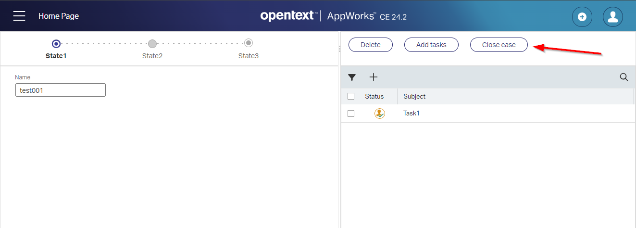Toggle the select-all checkbox in table header
Screen dimensions: 636x228
coord(351,96)
